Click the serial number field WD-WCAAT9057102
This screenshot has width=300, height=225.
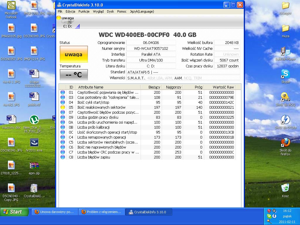pyautogui.click(x=151, y=48)
